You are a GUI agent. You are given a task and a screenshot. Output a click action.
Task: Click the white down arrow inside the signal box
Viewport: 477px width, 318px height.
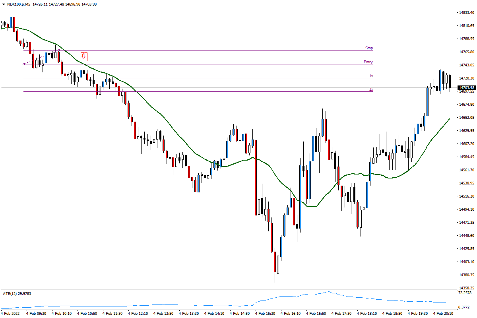tap(83, 56)
